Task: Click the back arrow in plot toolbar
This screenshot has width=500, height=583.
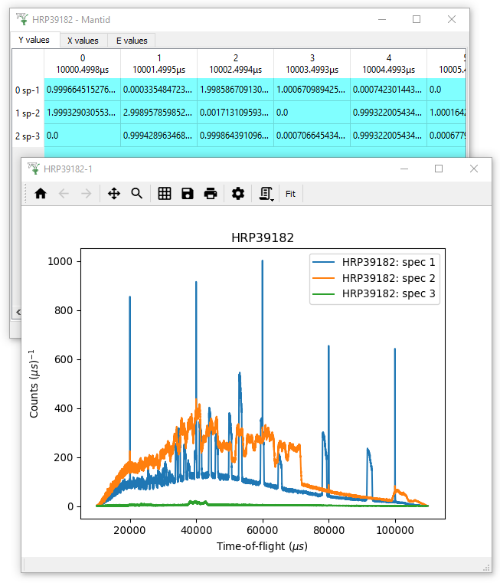Action: point(64,194)
